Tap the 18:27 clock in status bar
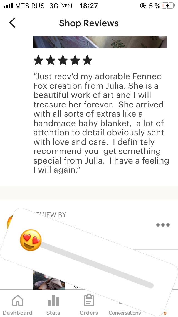The width and height of the screenshot is (178, 317). tap(89, 6)
